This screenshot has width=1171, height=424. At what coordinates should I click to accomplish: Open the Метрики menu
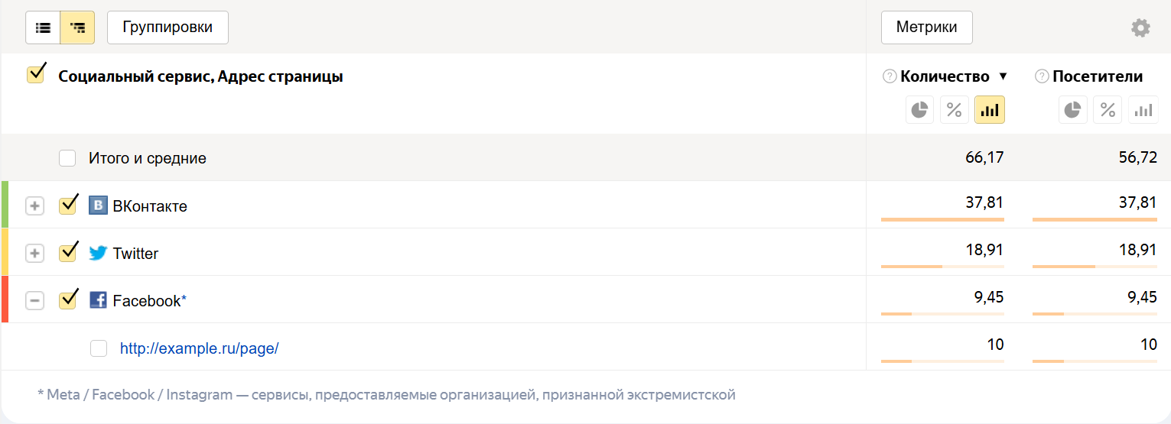pos(926,28)
